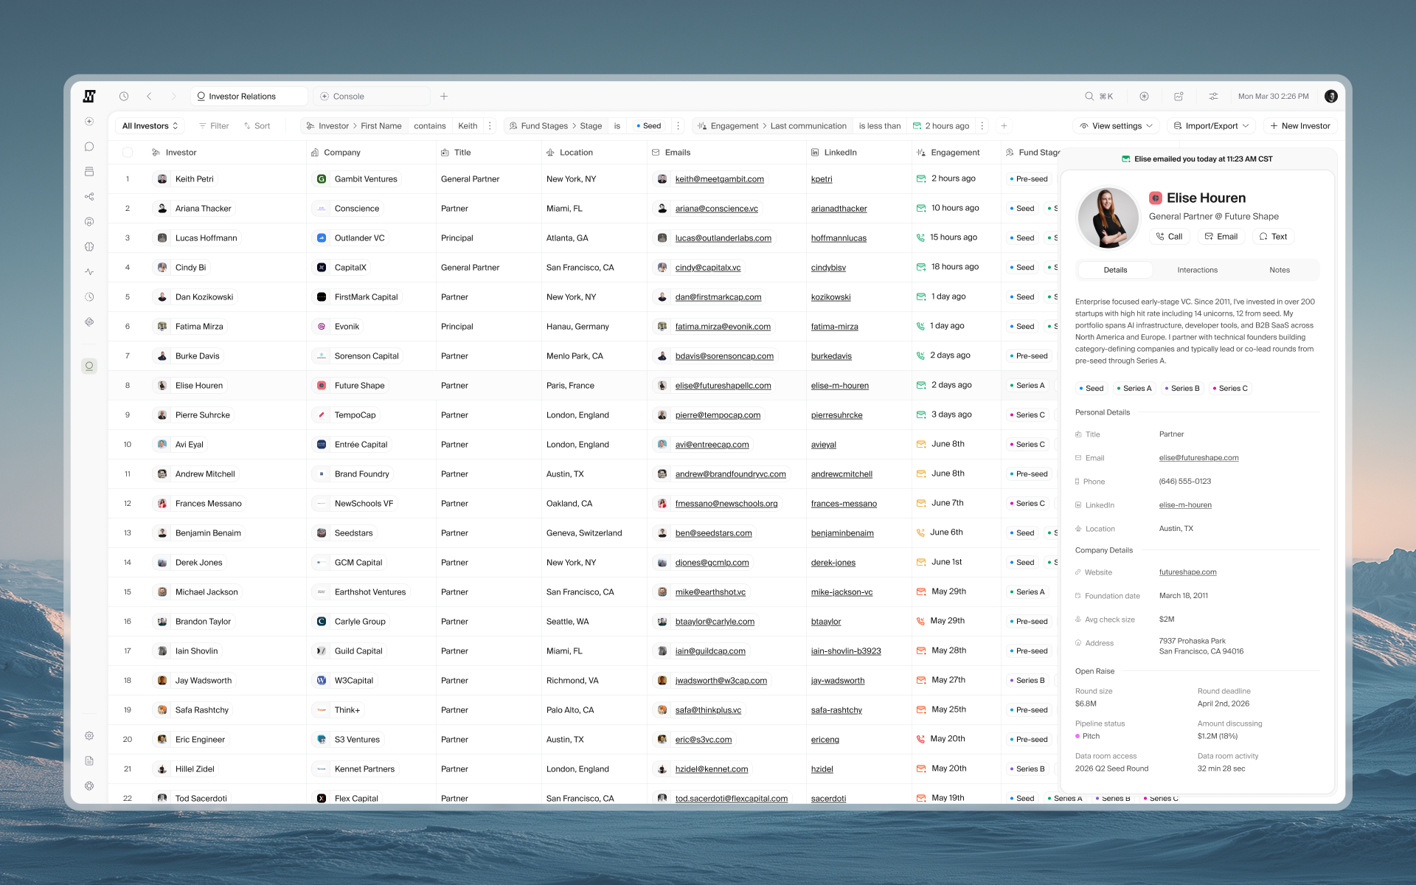Open the documents icon in lower sidebar
The width and height of the screenshot is (1416, 885).
(89, 761)
